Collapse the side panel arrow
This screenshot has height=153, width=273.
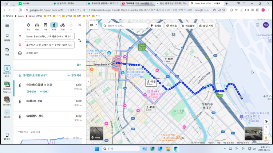pyautogui.click(x=88, y=82)
